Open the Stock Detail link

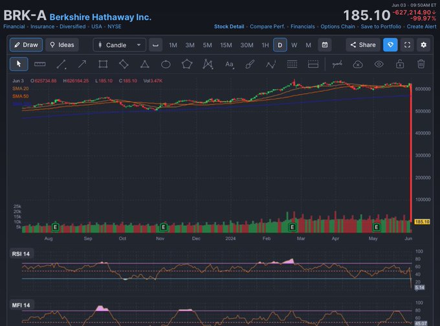pyautogui.click(x=229, y=26)
